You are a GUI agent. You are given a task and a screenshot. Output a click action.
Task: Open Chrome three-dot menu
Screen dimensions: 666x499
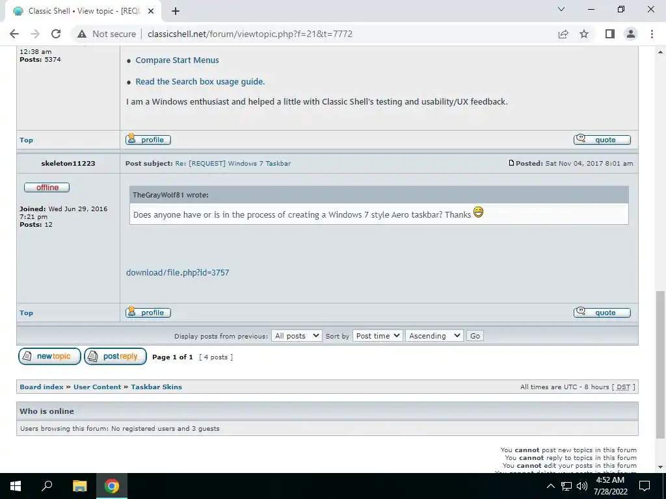[x=652, y=34]
